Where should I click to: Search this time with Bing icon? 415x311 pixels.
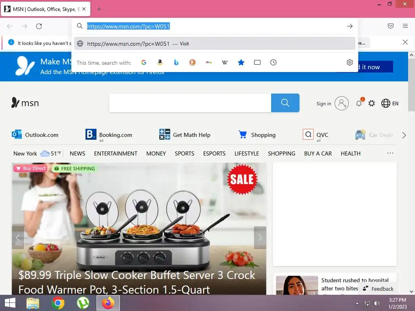(x=176, y=62)
